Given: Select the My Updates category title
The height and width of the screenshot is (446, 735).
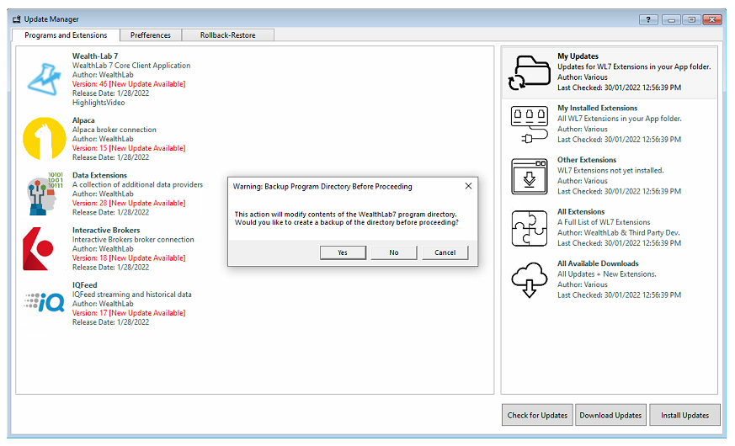Looking at the screenshot, I should click(x=578, y=56).
